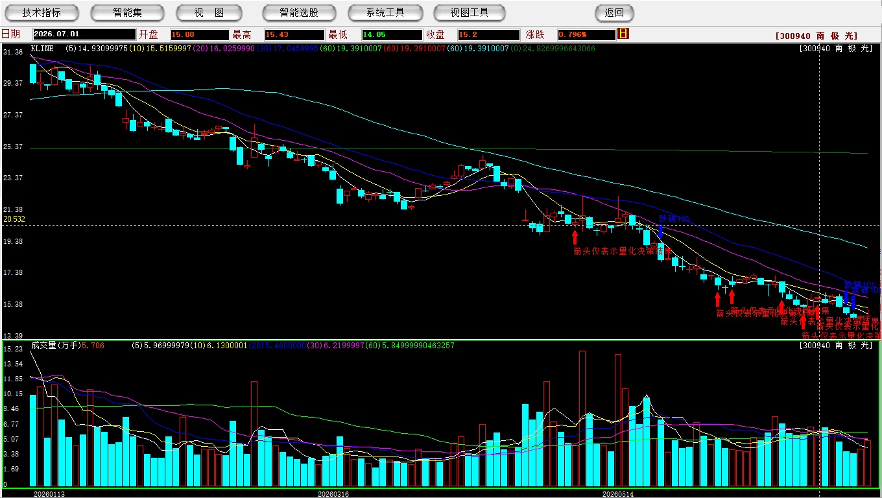The width and height of the screenshot is (882, 498).
Task: Click the 20260113 date axis label
Action: 49,493
